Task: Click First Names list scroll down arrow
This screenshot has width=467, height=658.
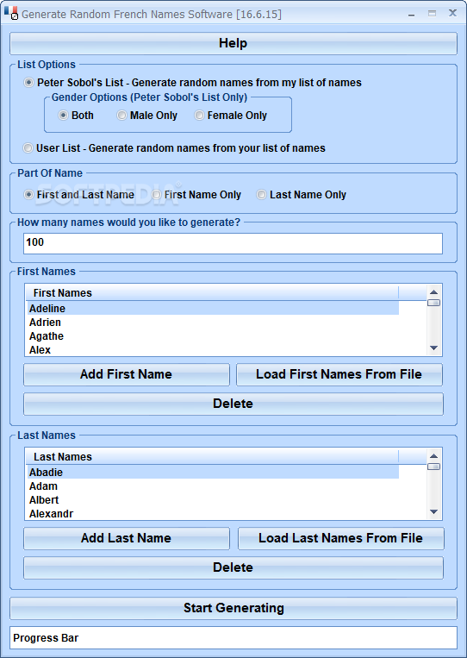Action: pyautogui.click(x=434, y=348)
